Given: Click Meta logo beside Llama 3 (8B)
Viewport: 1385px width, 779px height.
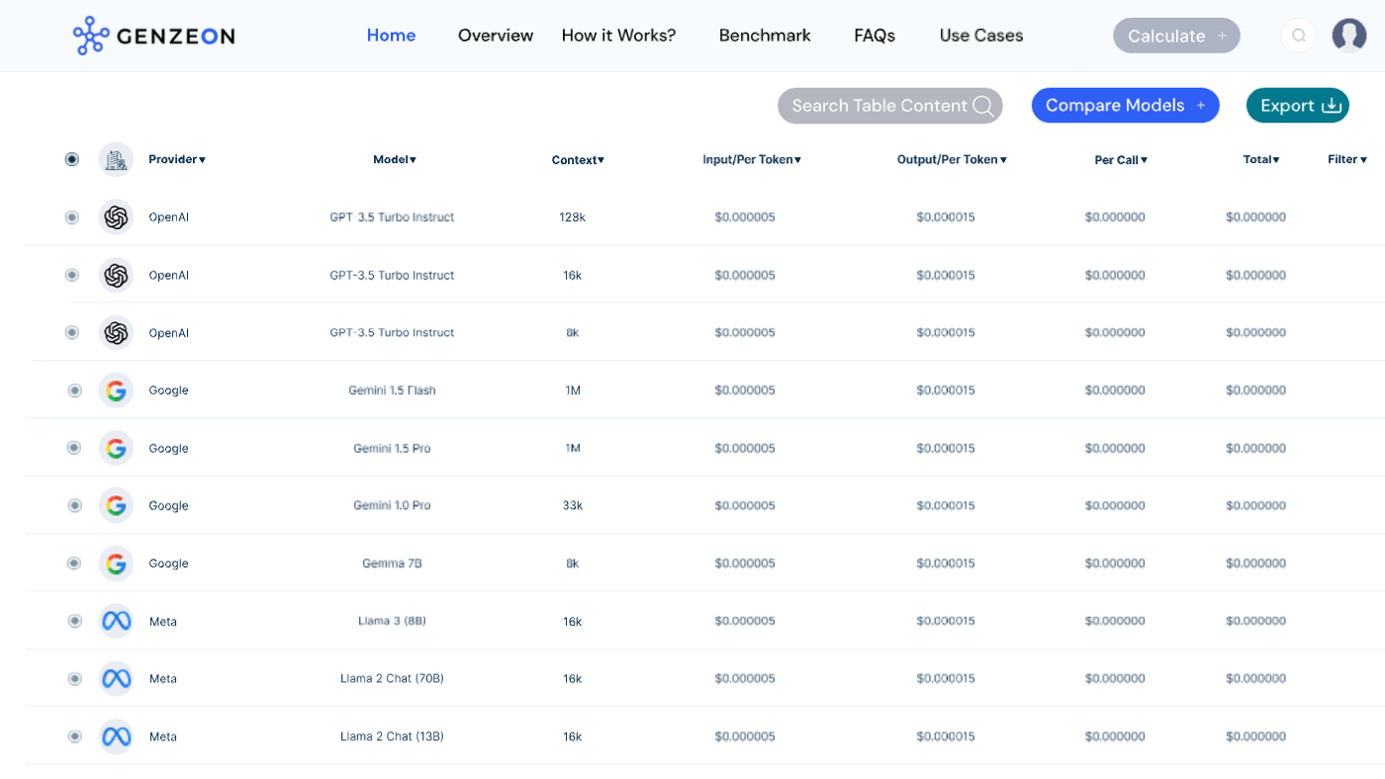Looking at the screenshot, I should coord(116,622).
